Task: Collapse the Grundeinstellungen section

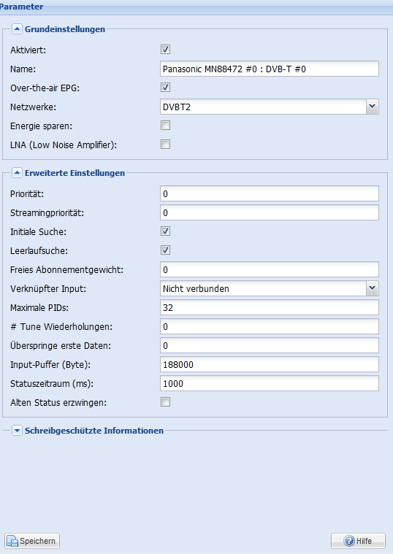Action: [x=17, y=29]
